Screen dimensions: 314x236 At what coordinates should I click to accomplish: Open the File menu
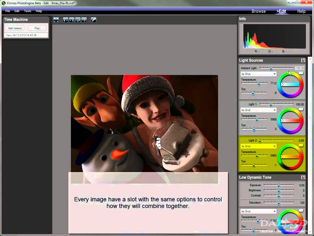coord(8,11)
